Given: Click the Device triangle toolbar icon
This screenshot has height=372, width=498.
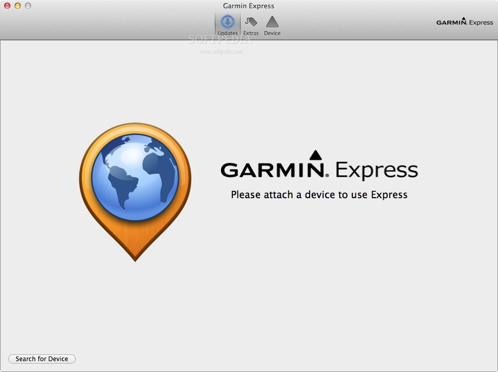Looking at the screenshot, I should (272, 22).
